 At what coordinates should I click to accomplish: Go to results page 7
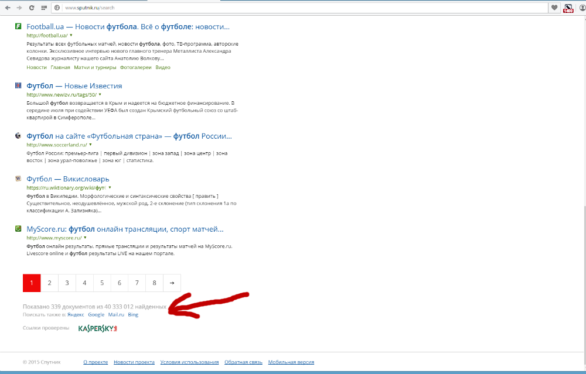coord(137,283)
